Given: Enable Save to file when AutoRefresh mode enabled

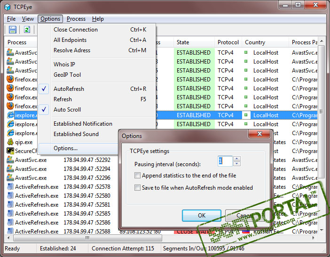Looking at the screenshot, I should click(x=137, y=187).
